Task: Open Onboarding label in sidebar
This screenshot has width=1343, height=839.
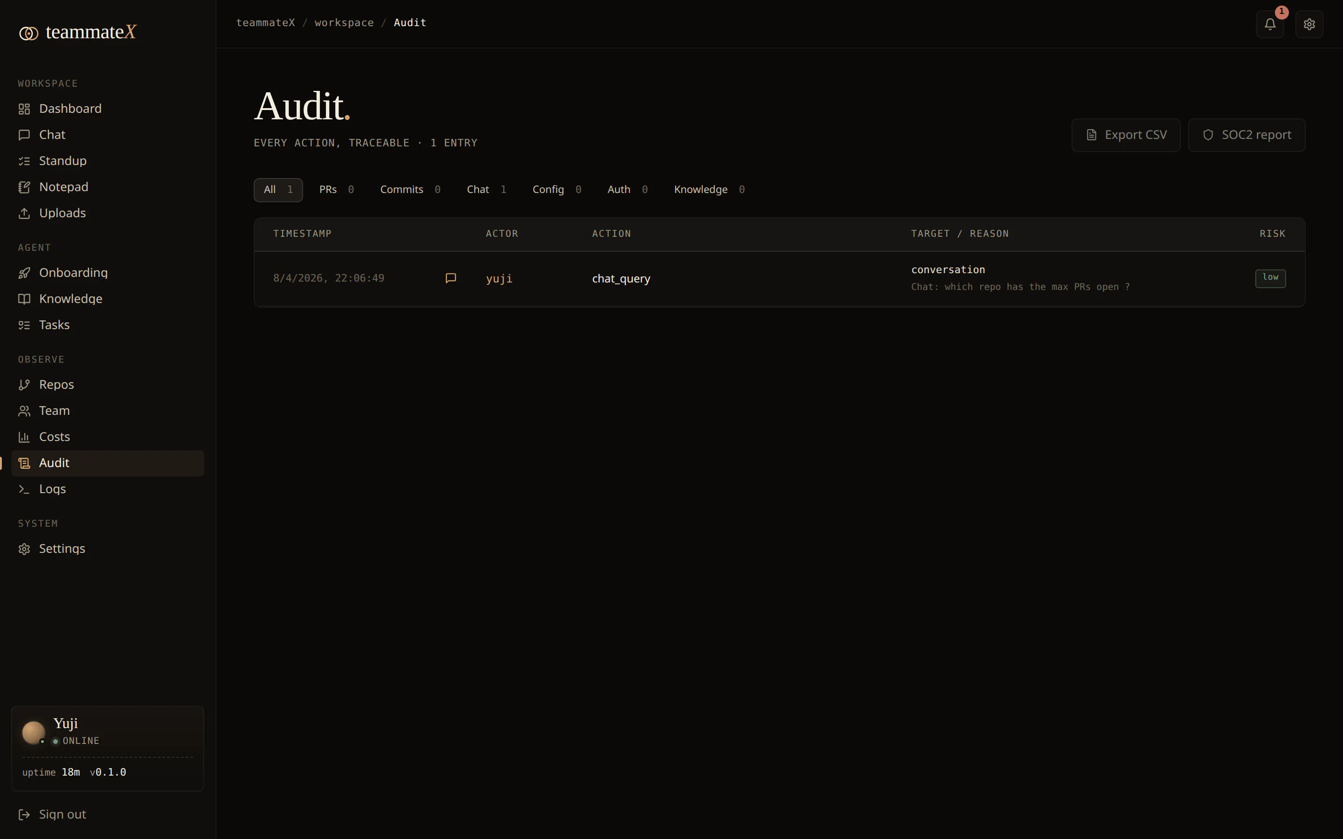Action: click(x=73, y=273)
